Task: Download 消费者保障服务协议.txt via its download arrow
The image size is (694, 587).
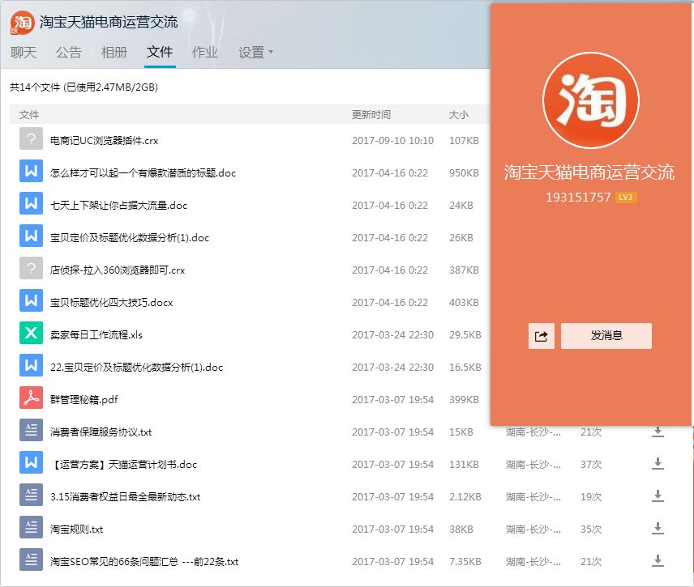Action: click(658, 432)
